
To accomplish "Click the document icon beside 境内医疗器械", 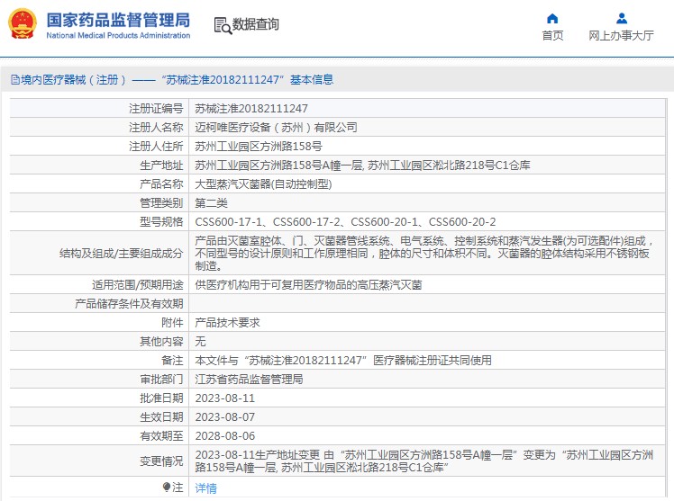I will (15, 80).
